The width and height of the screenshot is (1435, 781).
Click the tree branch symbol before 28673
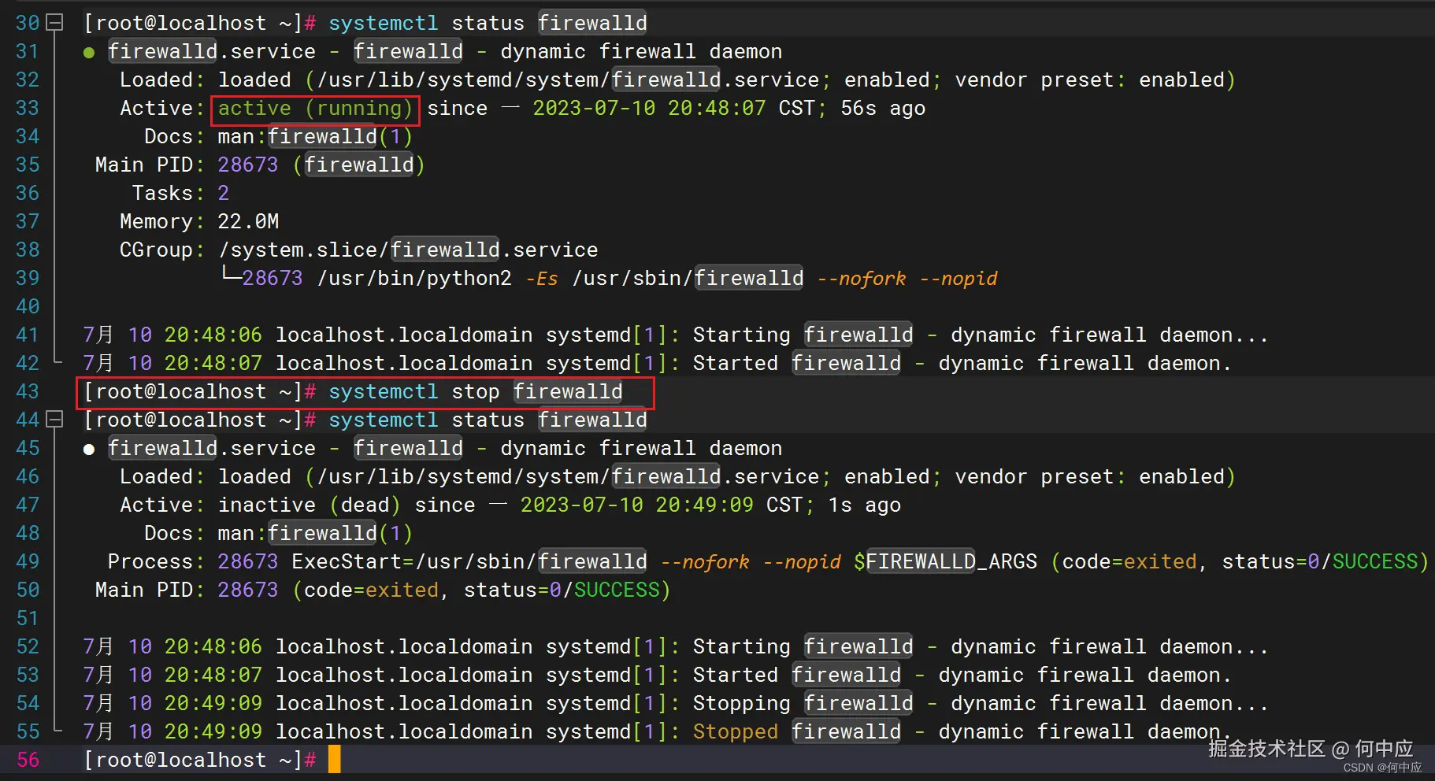[x=230, y=276]
